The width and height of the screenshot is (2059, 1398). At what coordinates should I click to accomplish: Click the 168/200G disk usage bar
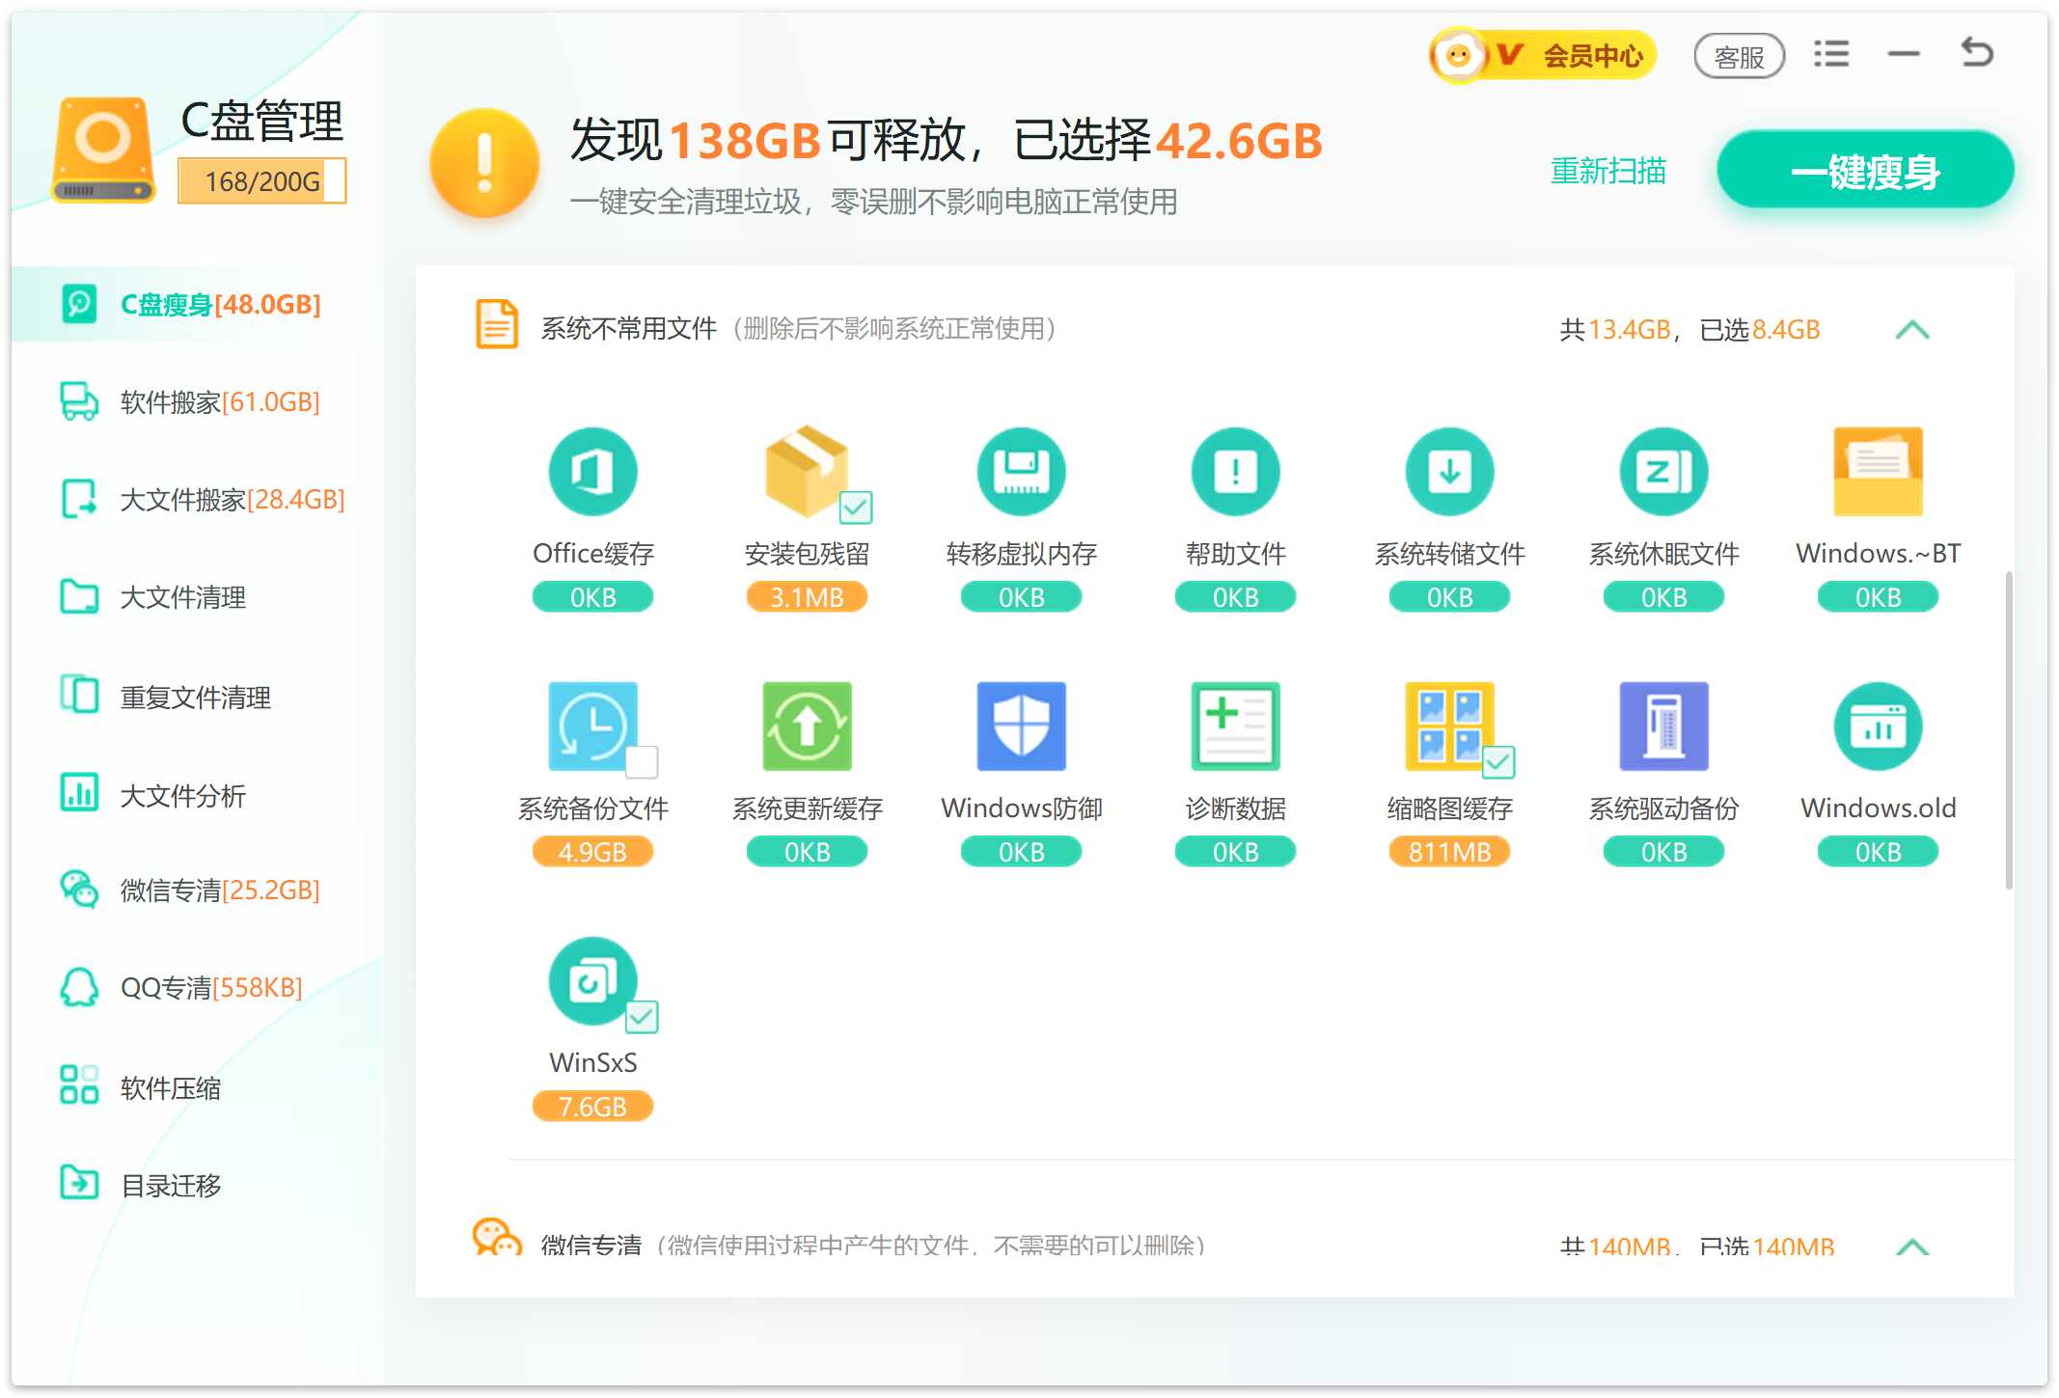[x=261, y=181]
